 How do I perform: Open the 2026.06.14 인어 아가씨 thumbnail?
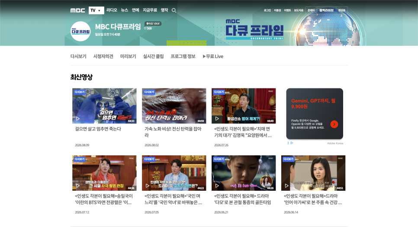[x=313, y=173]
